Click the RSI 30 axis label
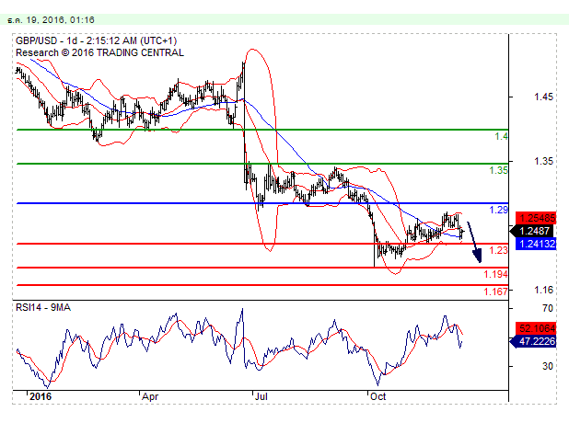The width and height of the screenshot is (569, 423). (x=548, y=367)
